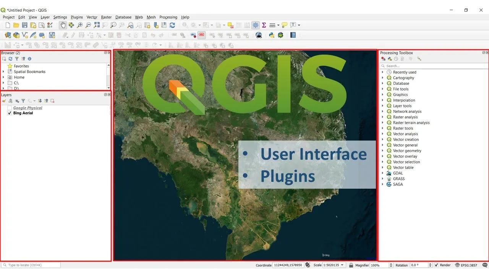Open the Processing menu

click(168, 17)
